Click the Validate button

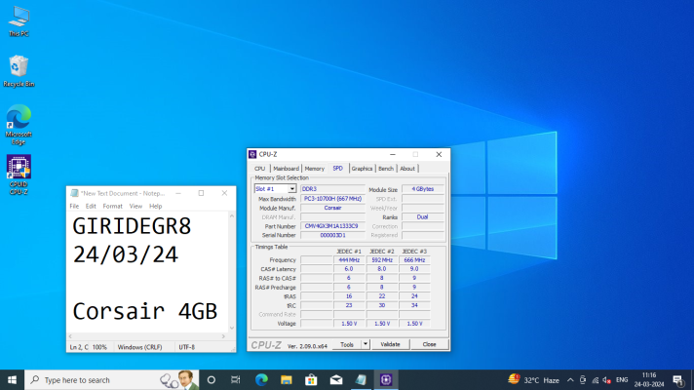coord(390,344)
